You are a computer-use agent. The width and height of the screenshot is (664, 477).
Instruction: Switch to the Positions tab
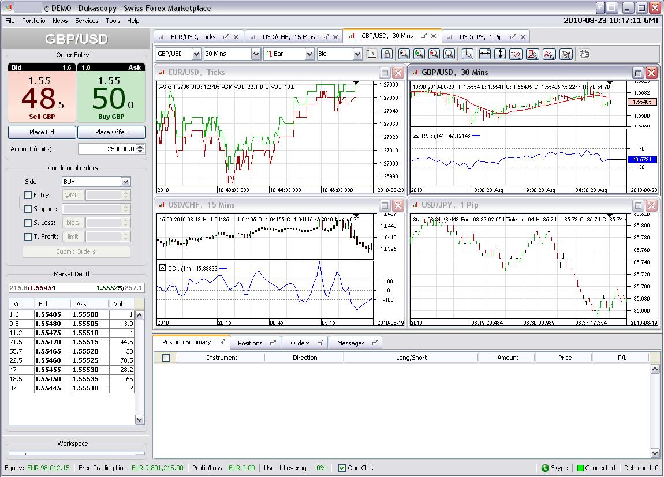click(x=250, y=343)
